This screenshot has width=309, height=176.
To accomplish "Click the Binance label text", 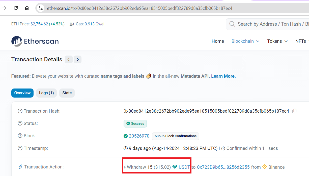I will [276, 167].
